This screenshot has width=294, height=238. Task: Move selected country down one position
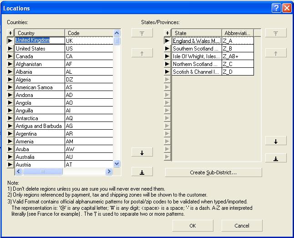(142, 152)
